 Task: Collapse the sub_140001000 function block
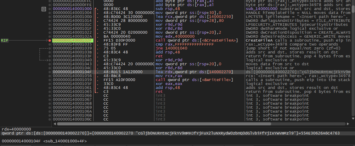point(44,9)
